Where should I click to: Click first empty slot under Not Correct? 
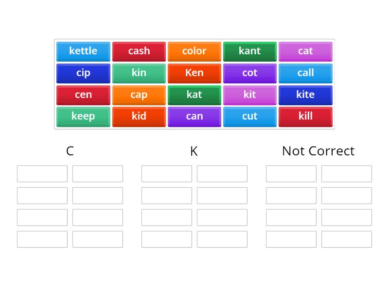[x=291, y=174]
